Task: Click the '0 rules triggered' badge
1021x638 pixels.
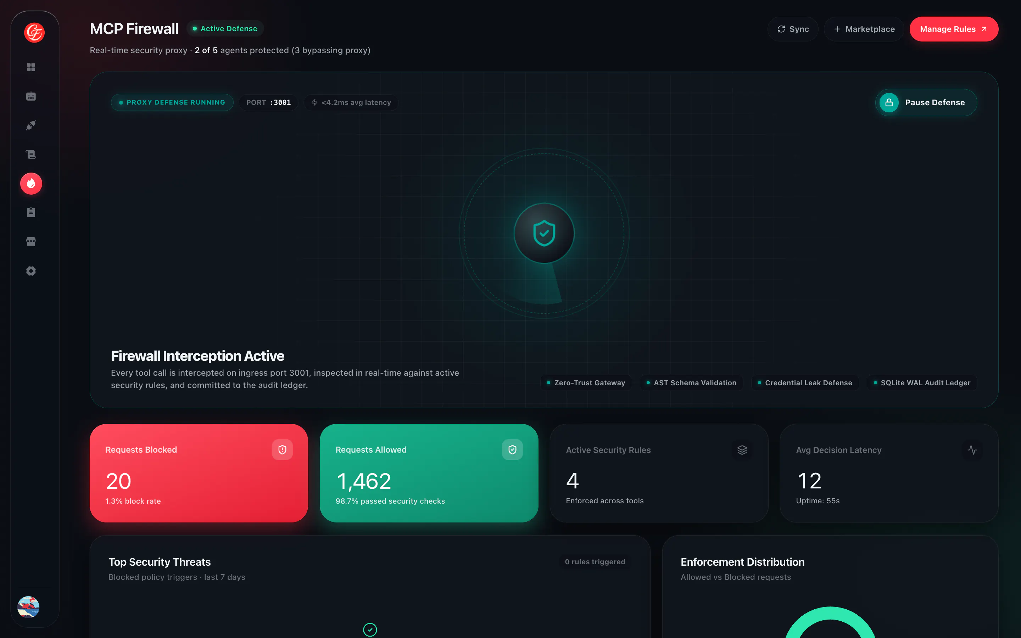Action: pyautogui.click(x=595, y=562)
